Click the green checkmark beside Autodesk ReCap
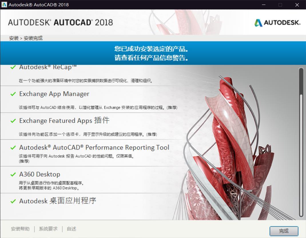The width and height of the screenshot is (306, 238). click(x=13, y=67)
